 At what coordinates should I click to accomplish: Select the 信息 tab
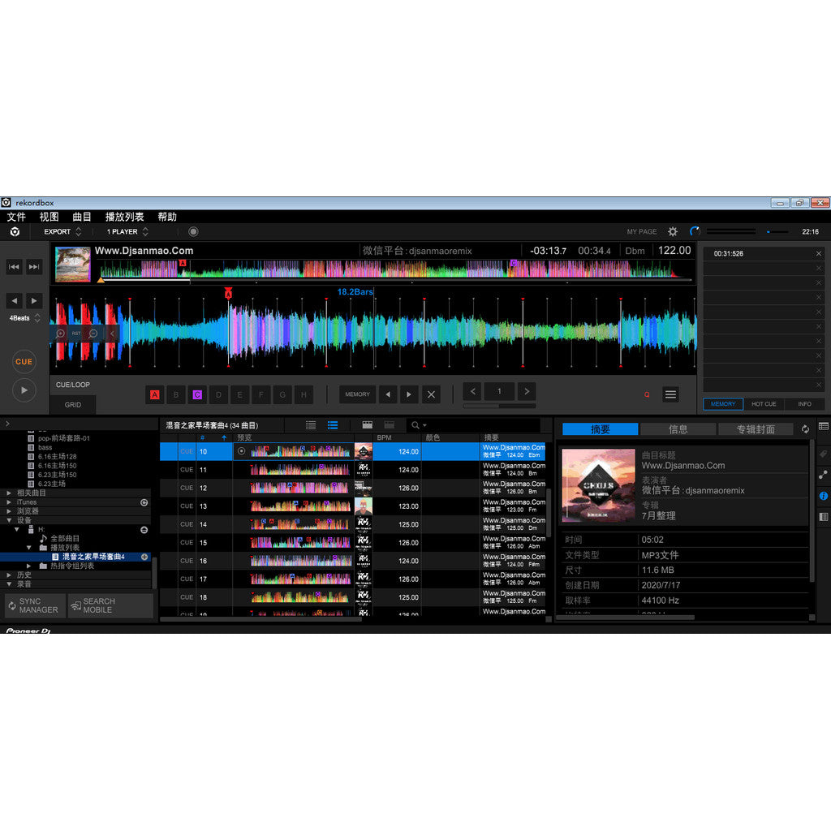point(678,429)
